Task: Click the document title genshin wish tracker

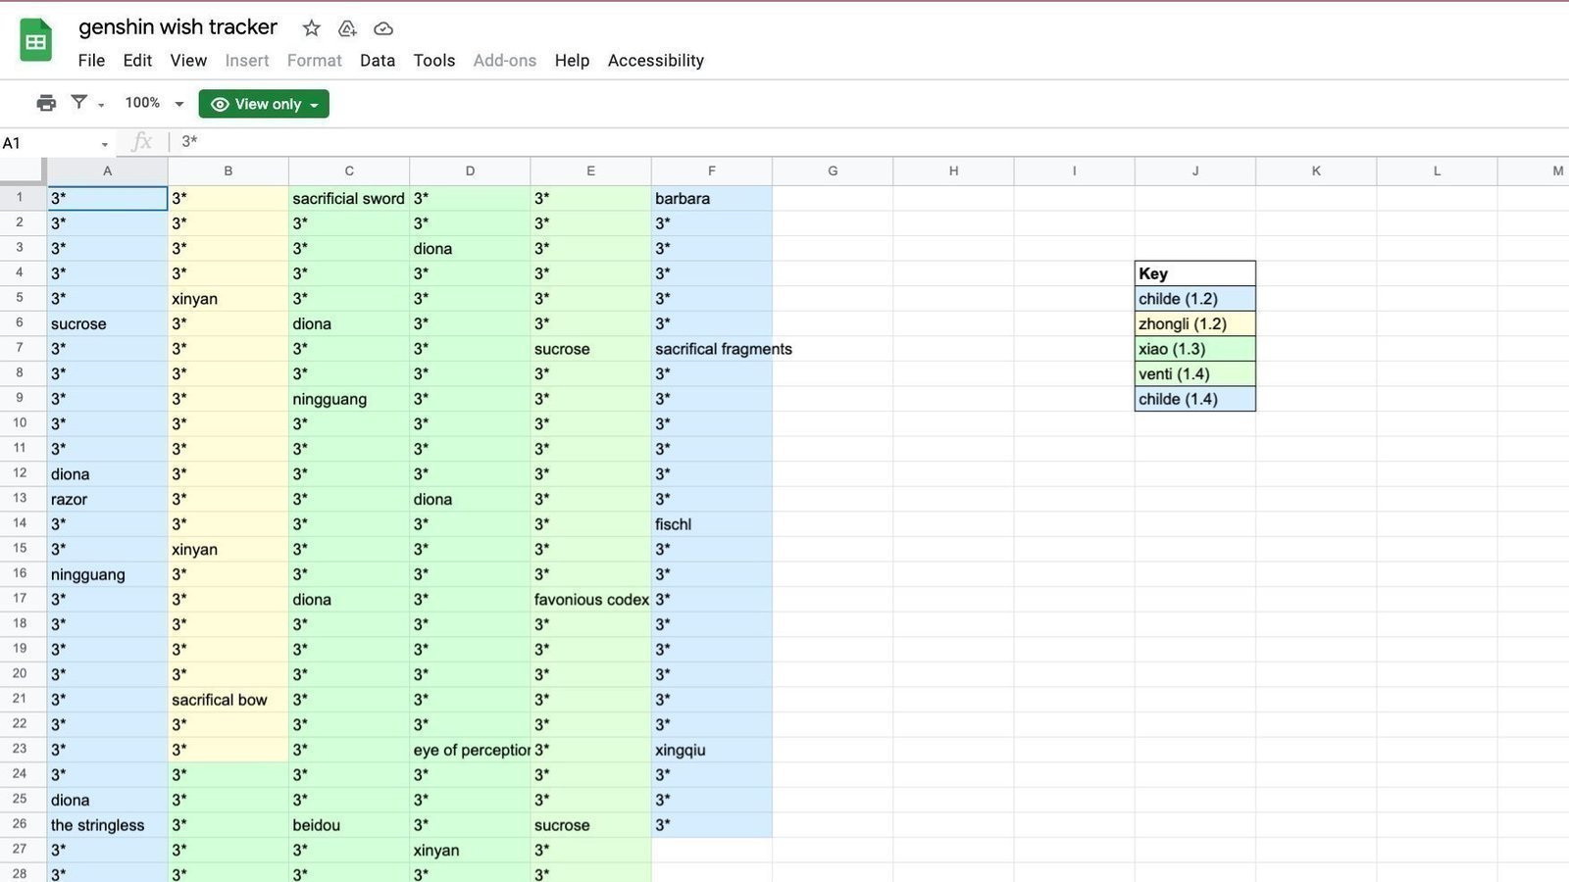Action: (177, 27)
